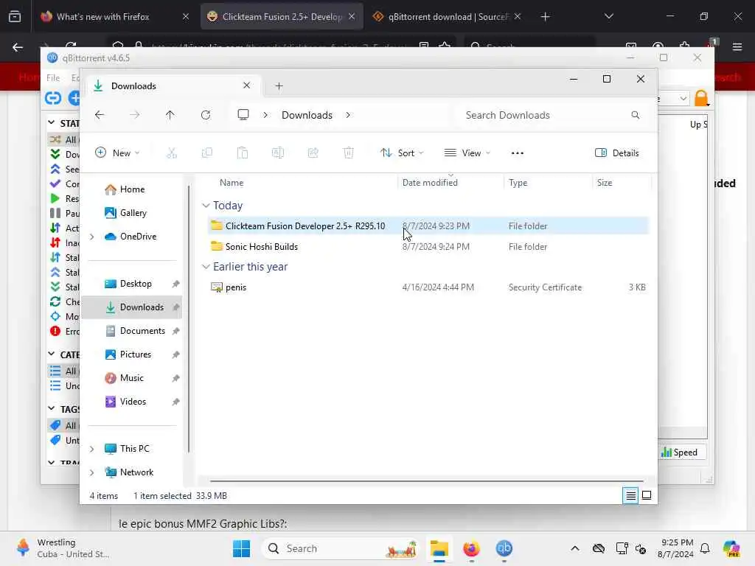The width and height of the screenshot is (755, 566).
Task: Expand OneDrive in navigation pane
Action: pyautogui.click(x=91, y=237)
